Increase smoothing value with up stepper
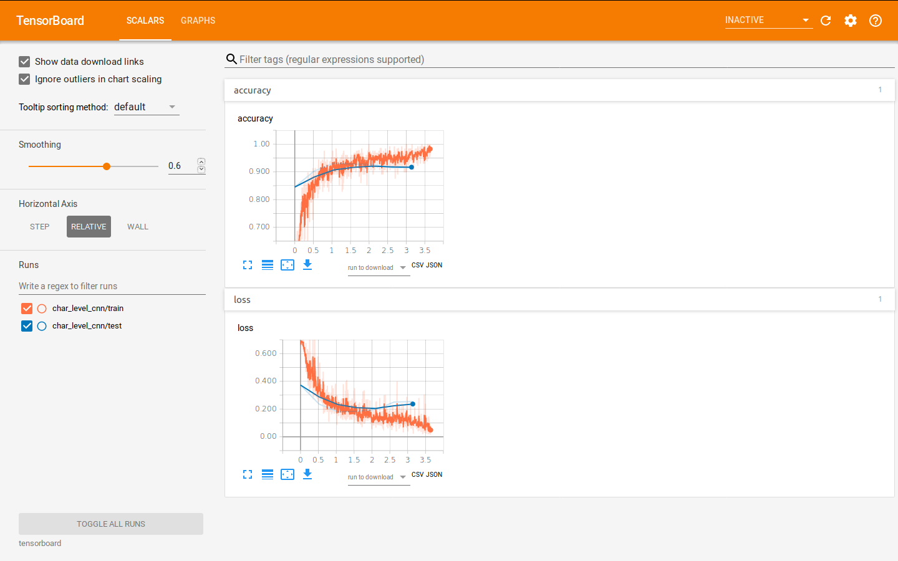This screenshot has height=561, width=898. (x=201, y=162)
